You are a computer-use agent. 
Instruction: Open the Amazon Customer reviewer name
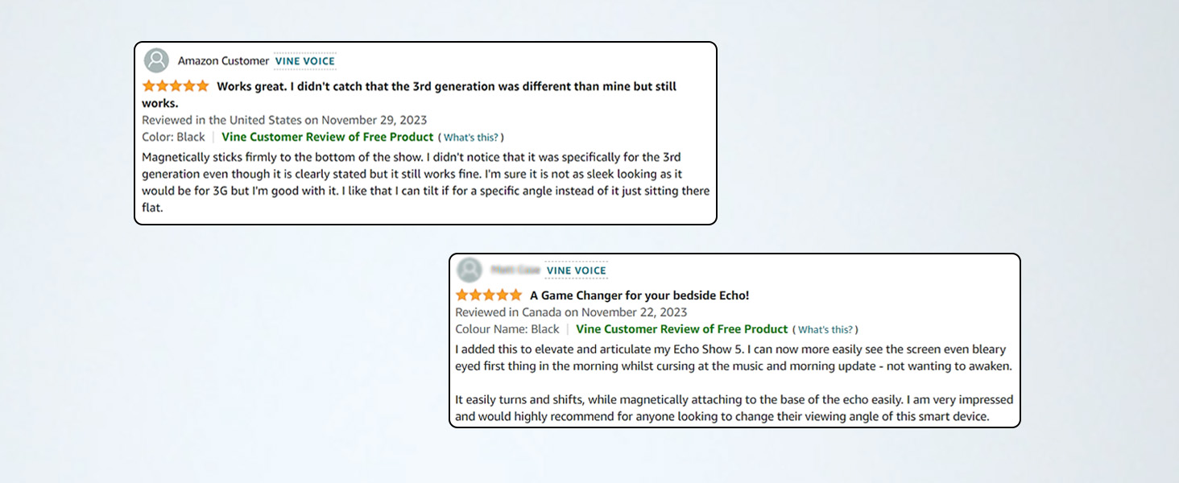point(223,60)
